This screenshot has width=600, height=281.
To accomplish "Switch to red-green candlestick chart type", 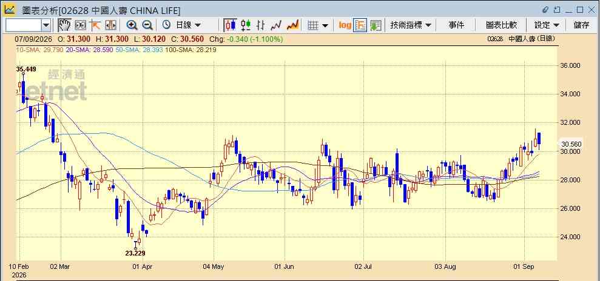I will click(x=246, y=25).
